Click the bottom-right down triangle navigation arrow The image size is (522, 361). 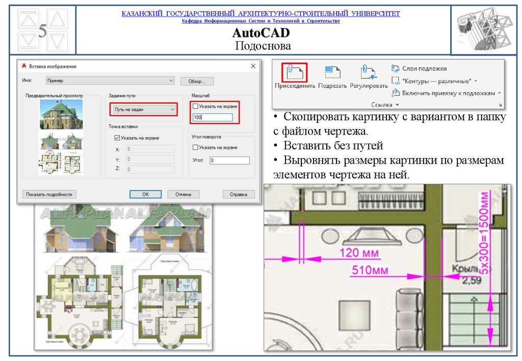[x=57, y=41]
